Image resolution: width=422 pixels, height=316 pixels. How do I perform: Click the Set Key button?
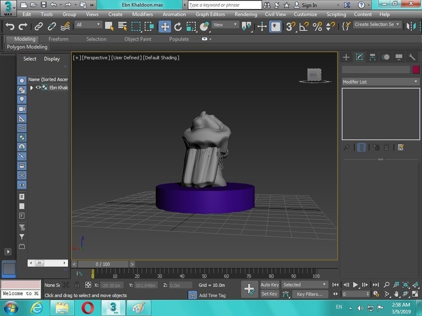pyautogui.click(x=270, y=294)
